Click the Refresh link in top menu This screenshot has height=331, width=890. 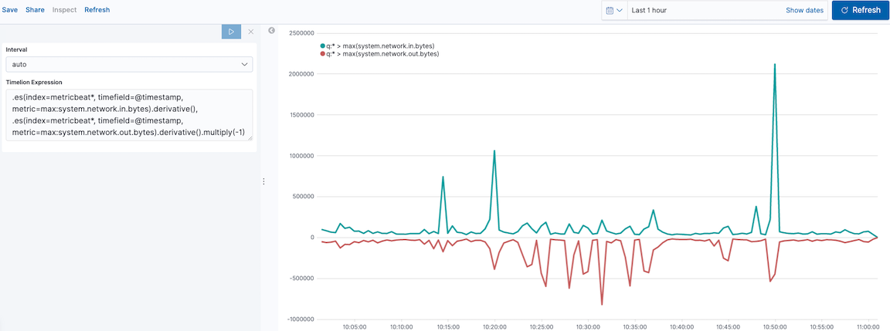[x=97, y=10]
